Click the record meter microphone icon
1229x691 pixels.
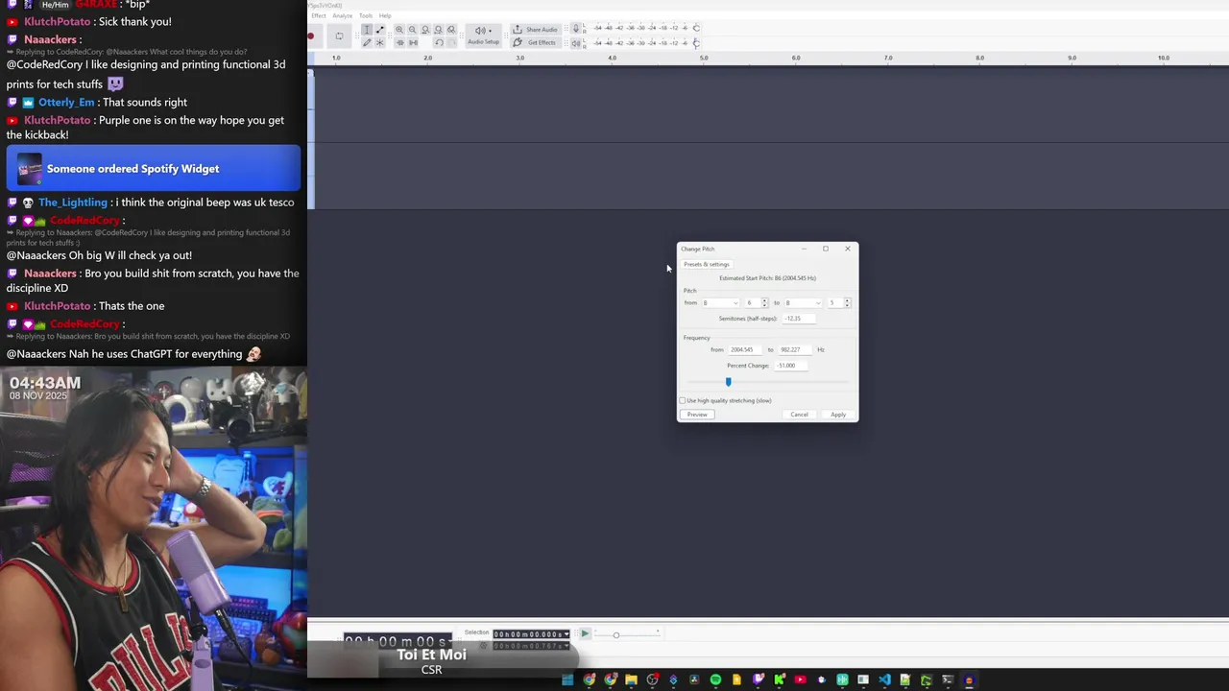pos(576,29)
